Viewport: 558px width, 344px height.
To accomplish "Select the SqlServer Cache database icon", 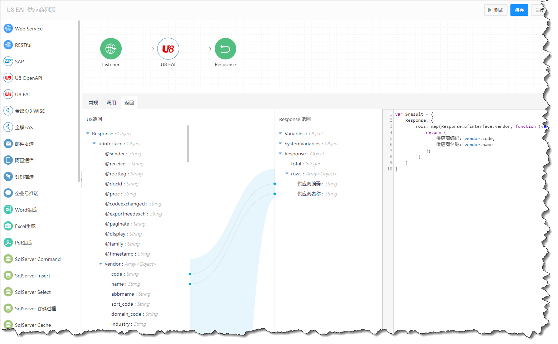I will (x=8, y=325).
